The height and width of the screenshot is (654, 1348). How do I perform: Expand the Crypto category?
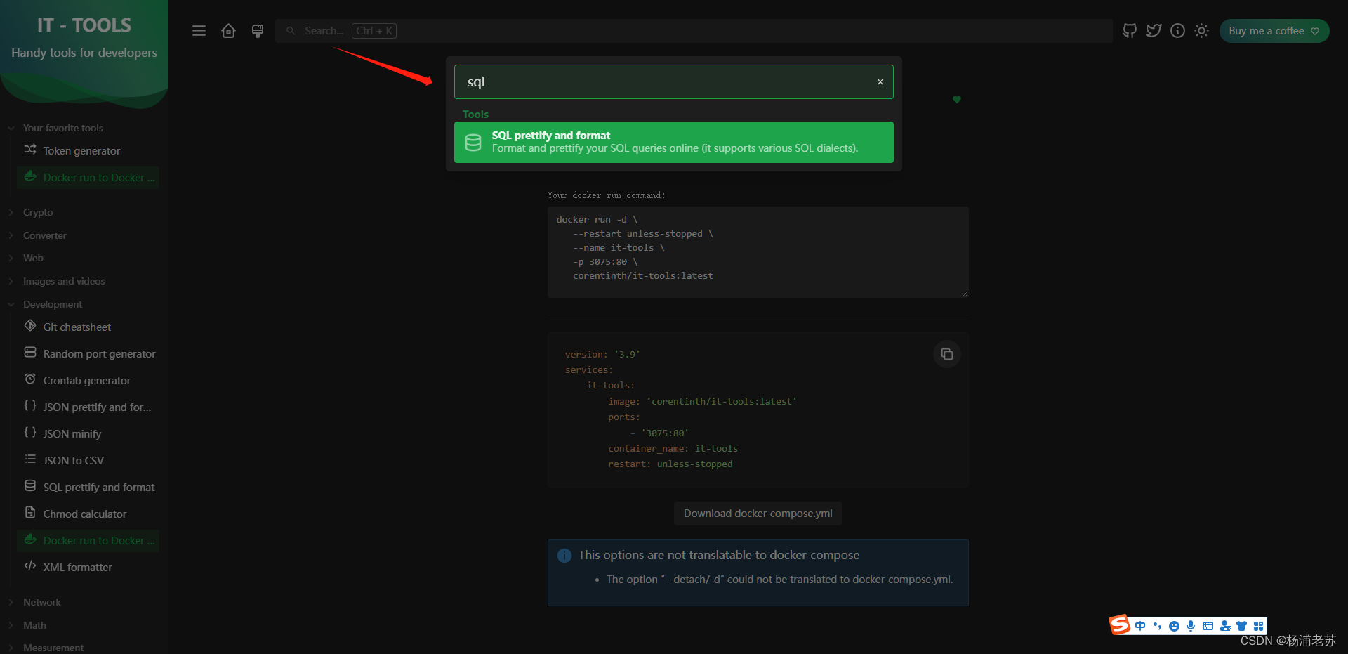point(38,212)
